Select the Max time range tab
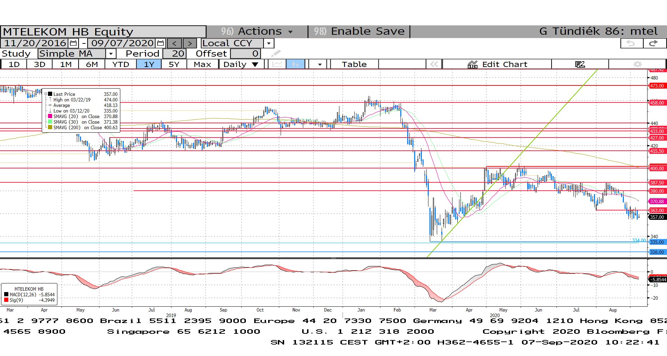667x356 pixels. tap(202, 64)
